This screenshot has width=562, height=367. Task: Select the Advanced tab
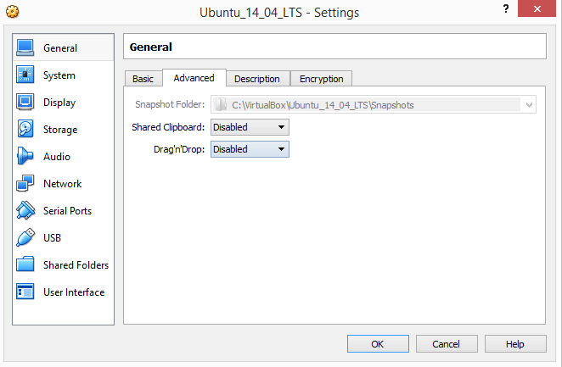(194, 78)
